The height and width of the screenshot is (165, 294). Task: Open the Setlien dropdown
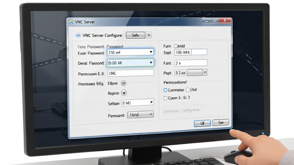138,103
